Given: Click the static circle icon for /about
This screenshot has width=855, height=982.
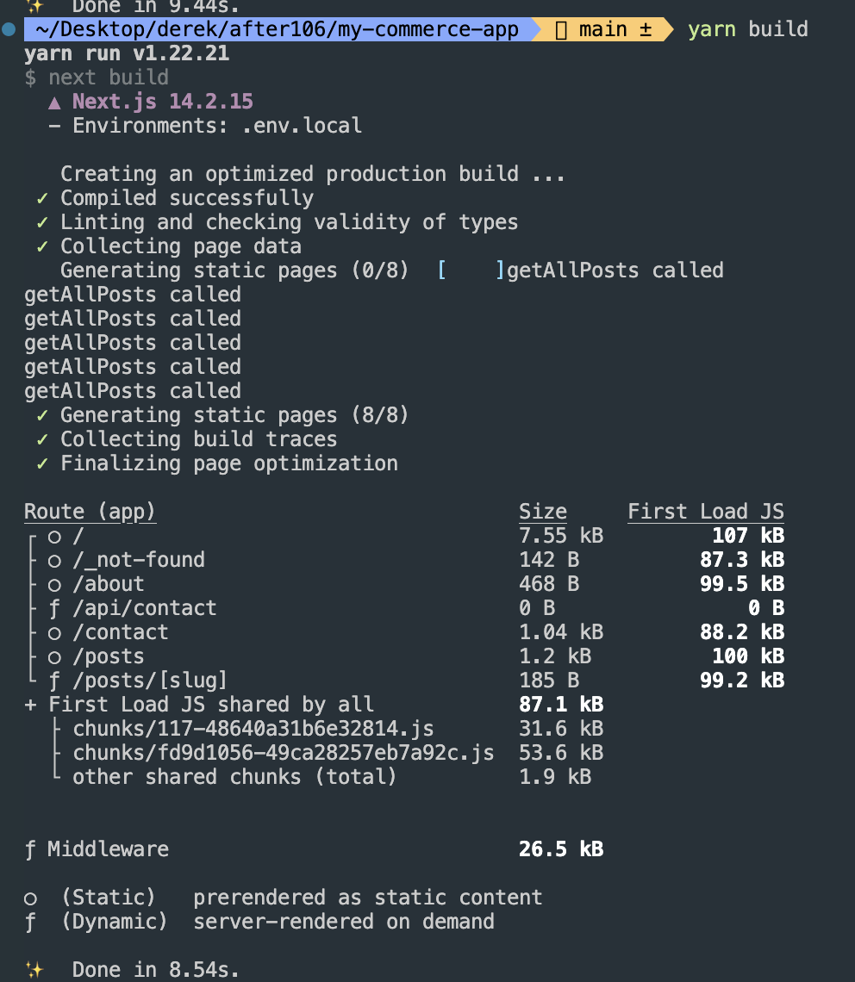Looking at the screenshot, I should coord(54,585).
